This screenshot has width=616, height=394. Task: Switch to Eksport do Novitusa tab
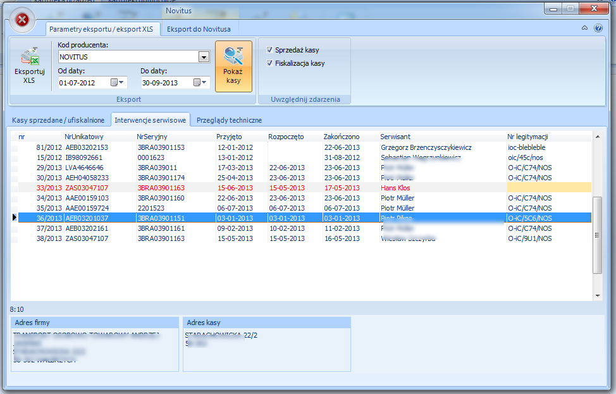click(199, 29)
